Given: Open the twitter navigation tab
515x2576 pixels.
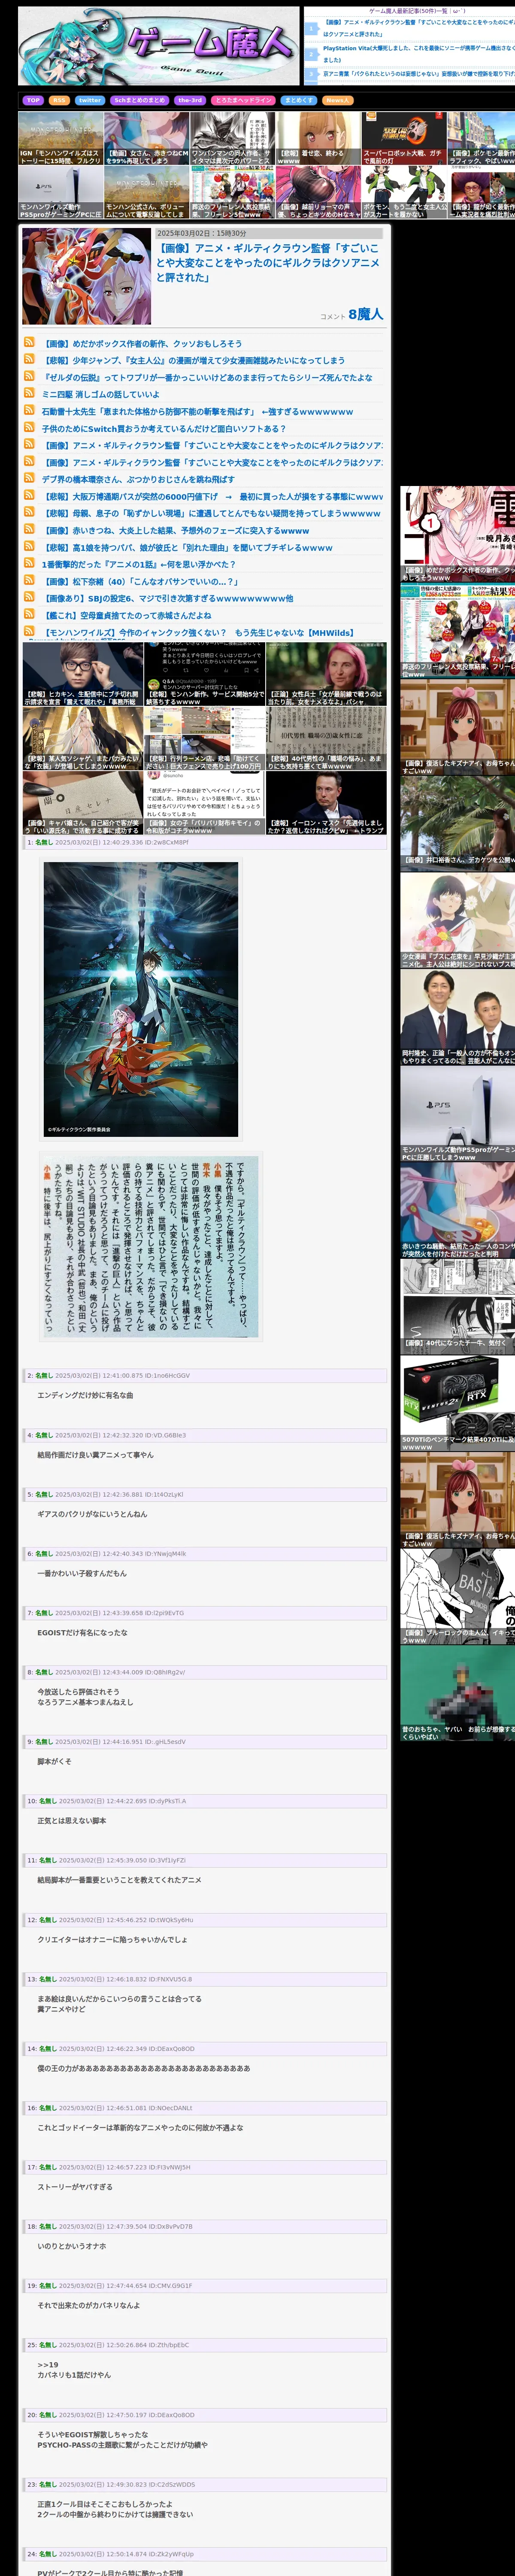Looking at the screenshot, I should click(x=90, y=100).
